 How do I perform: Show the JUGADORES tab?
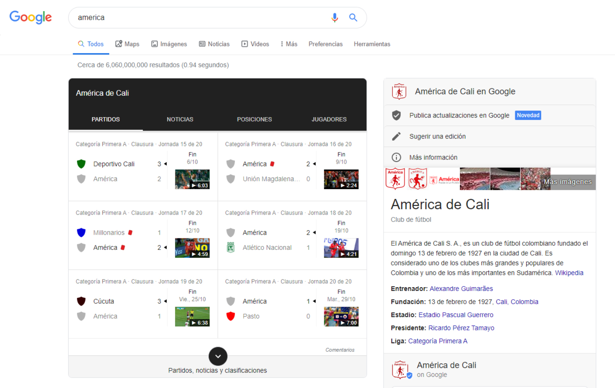[x=329, y=119]
